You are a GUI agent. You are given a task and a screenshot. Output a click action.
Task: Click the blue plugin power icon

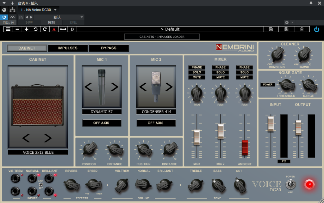(x=316, y=29)
